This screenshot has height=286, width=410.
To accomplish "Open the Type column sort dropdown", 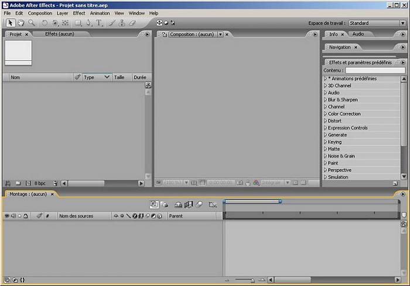I will 107,77.
